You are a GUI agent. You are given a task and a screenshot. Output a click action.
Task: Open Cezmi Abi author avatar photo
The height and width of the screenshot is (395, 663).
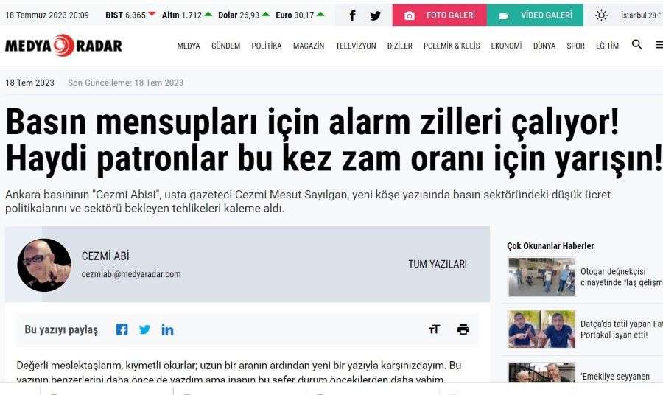click(x=44, y=265)
